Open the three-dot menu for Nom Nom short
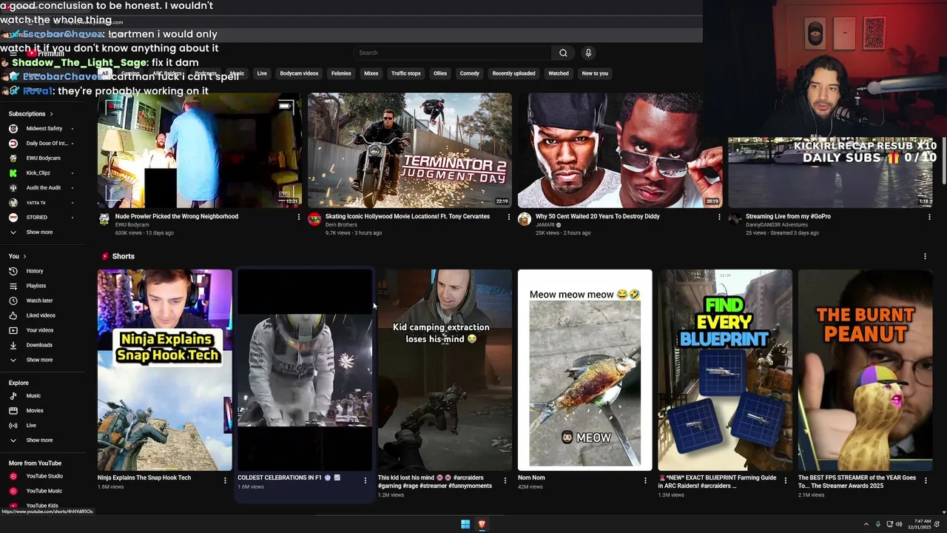This screenshot has height=533, width=947. point(645,480)
